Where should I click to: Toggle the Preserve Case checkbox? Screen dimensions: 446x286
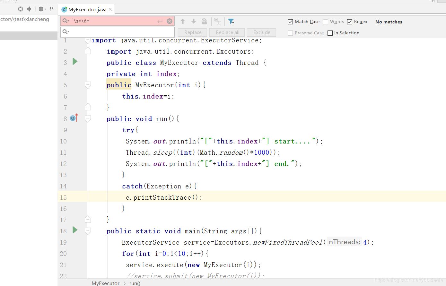point(290,33)
